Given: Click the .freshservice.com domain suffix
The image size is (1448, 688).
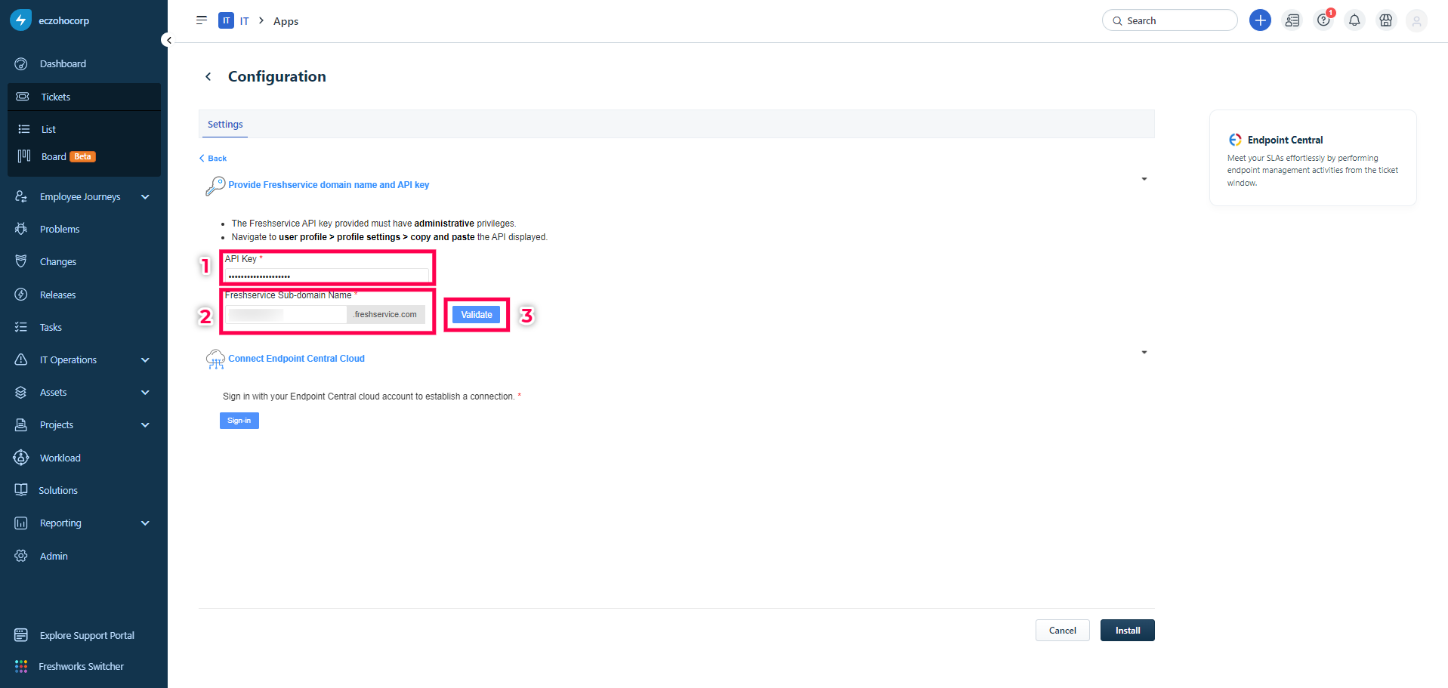Looking at the screenshot, I should click(x=386, y=315).
